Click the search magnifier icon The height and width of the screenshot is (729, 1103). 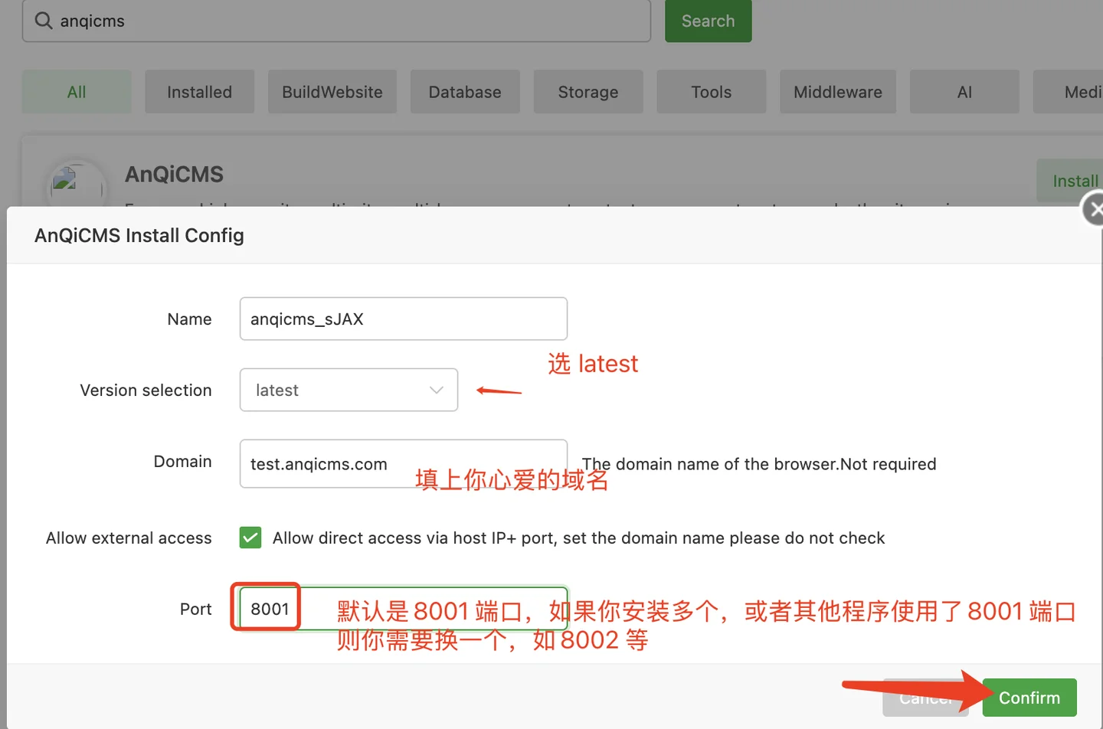click(x=44, y=21)
